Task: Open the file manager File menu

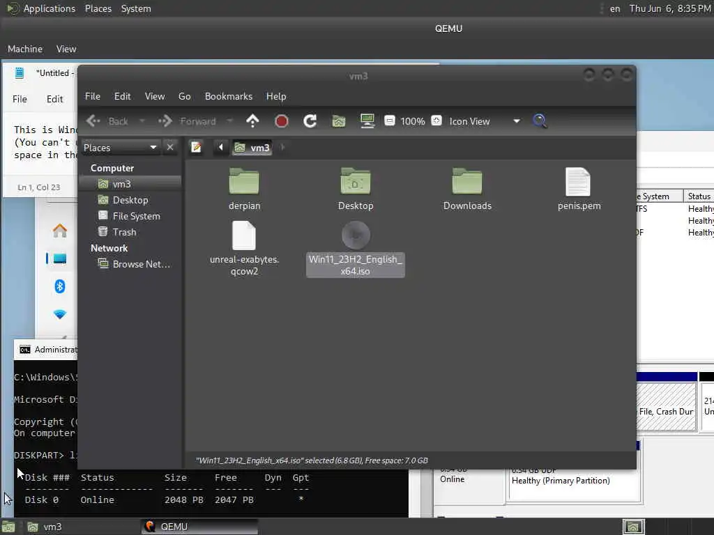Action: click(x=93, y=96)
